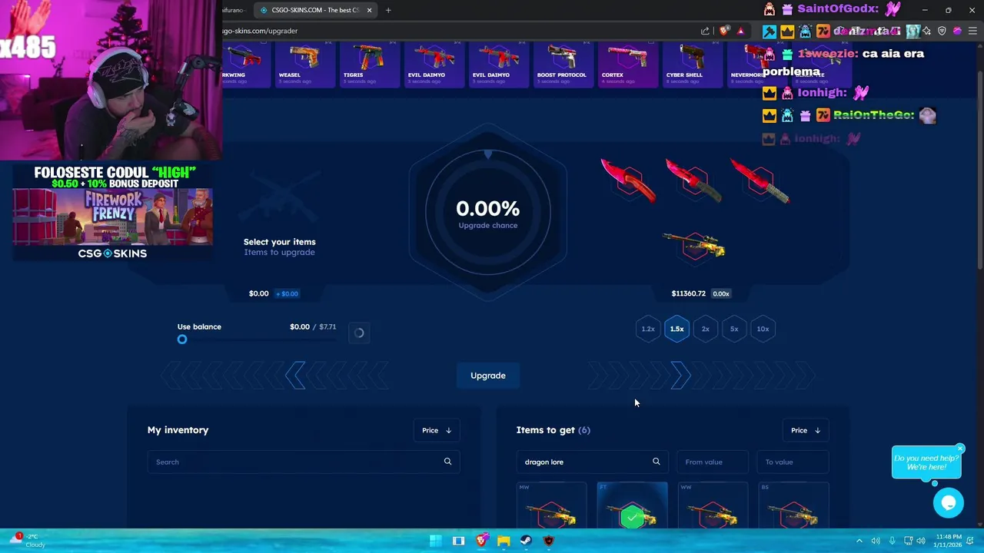Select the 10x multiplier
The height and width of the screenshot is (553, 984).
[x=763, y=329]
